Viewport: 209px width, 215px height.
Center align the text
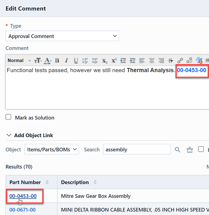click(x=152, y=60)
